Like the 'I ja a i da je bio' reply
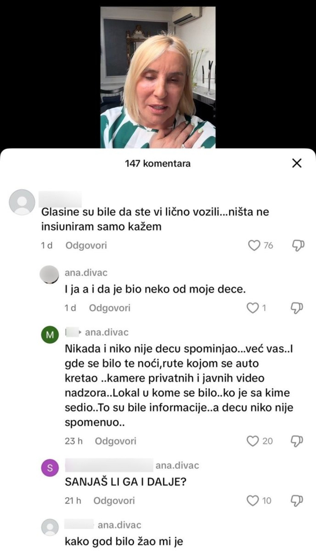 253,308
